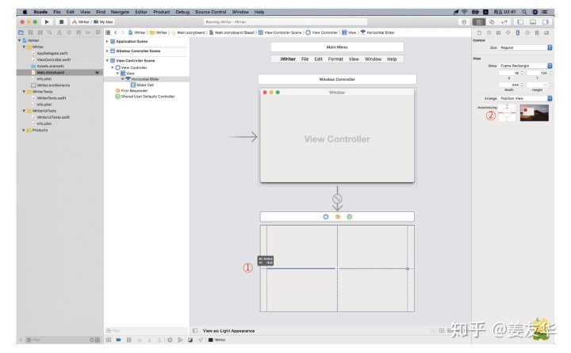Open the Size inspector ruler icon

coord(517,32)
